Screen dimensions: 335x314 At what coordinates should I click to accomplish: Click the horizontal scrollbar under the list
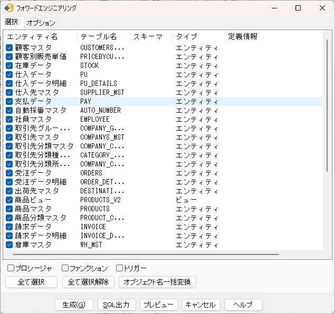click(x=146, y=254)
